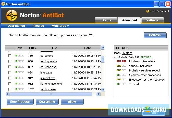Open the csrss.exe file link
The image size is (172, 118).
pyautogui.click(x=47, y=56)
